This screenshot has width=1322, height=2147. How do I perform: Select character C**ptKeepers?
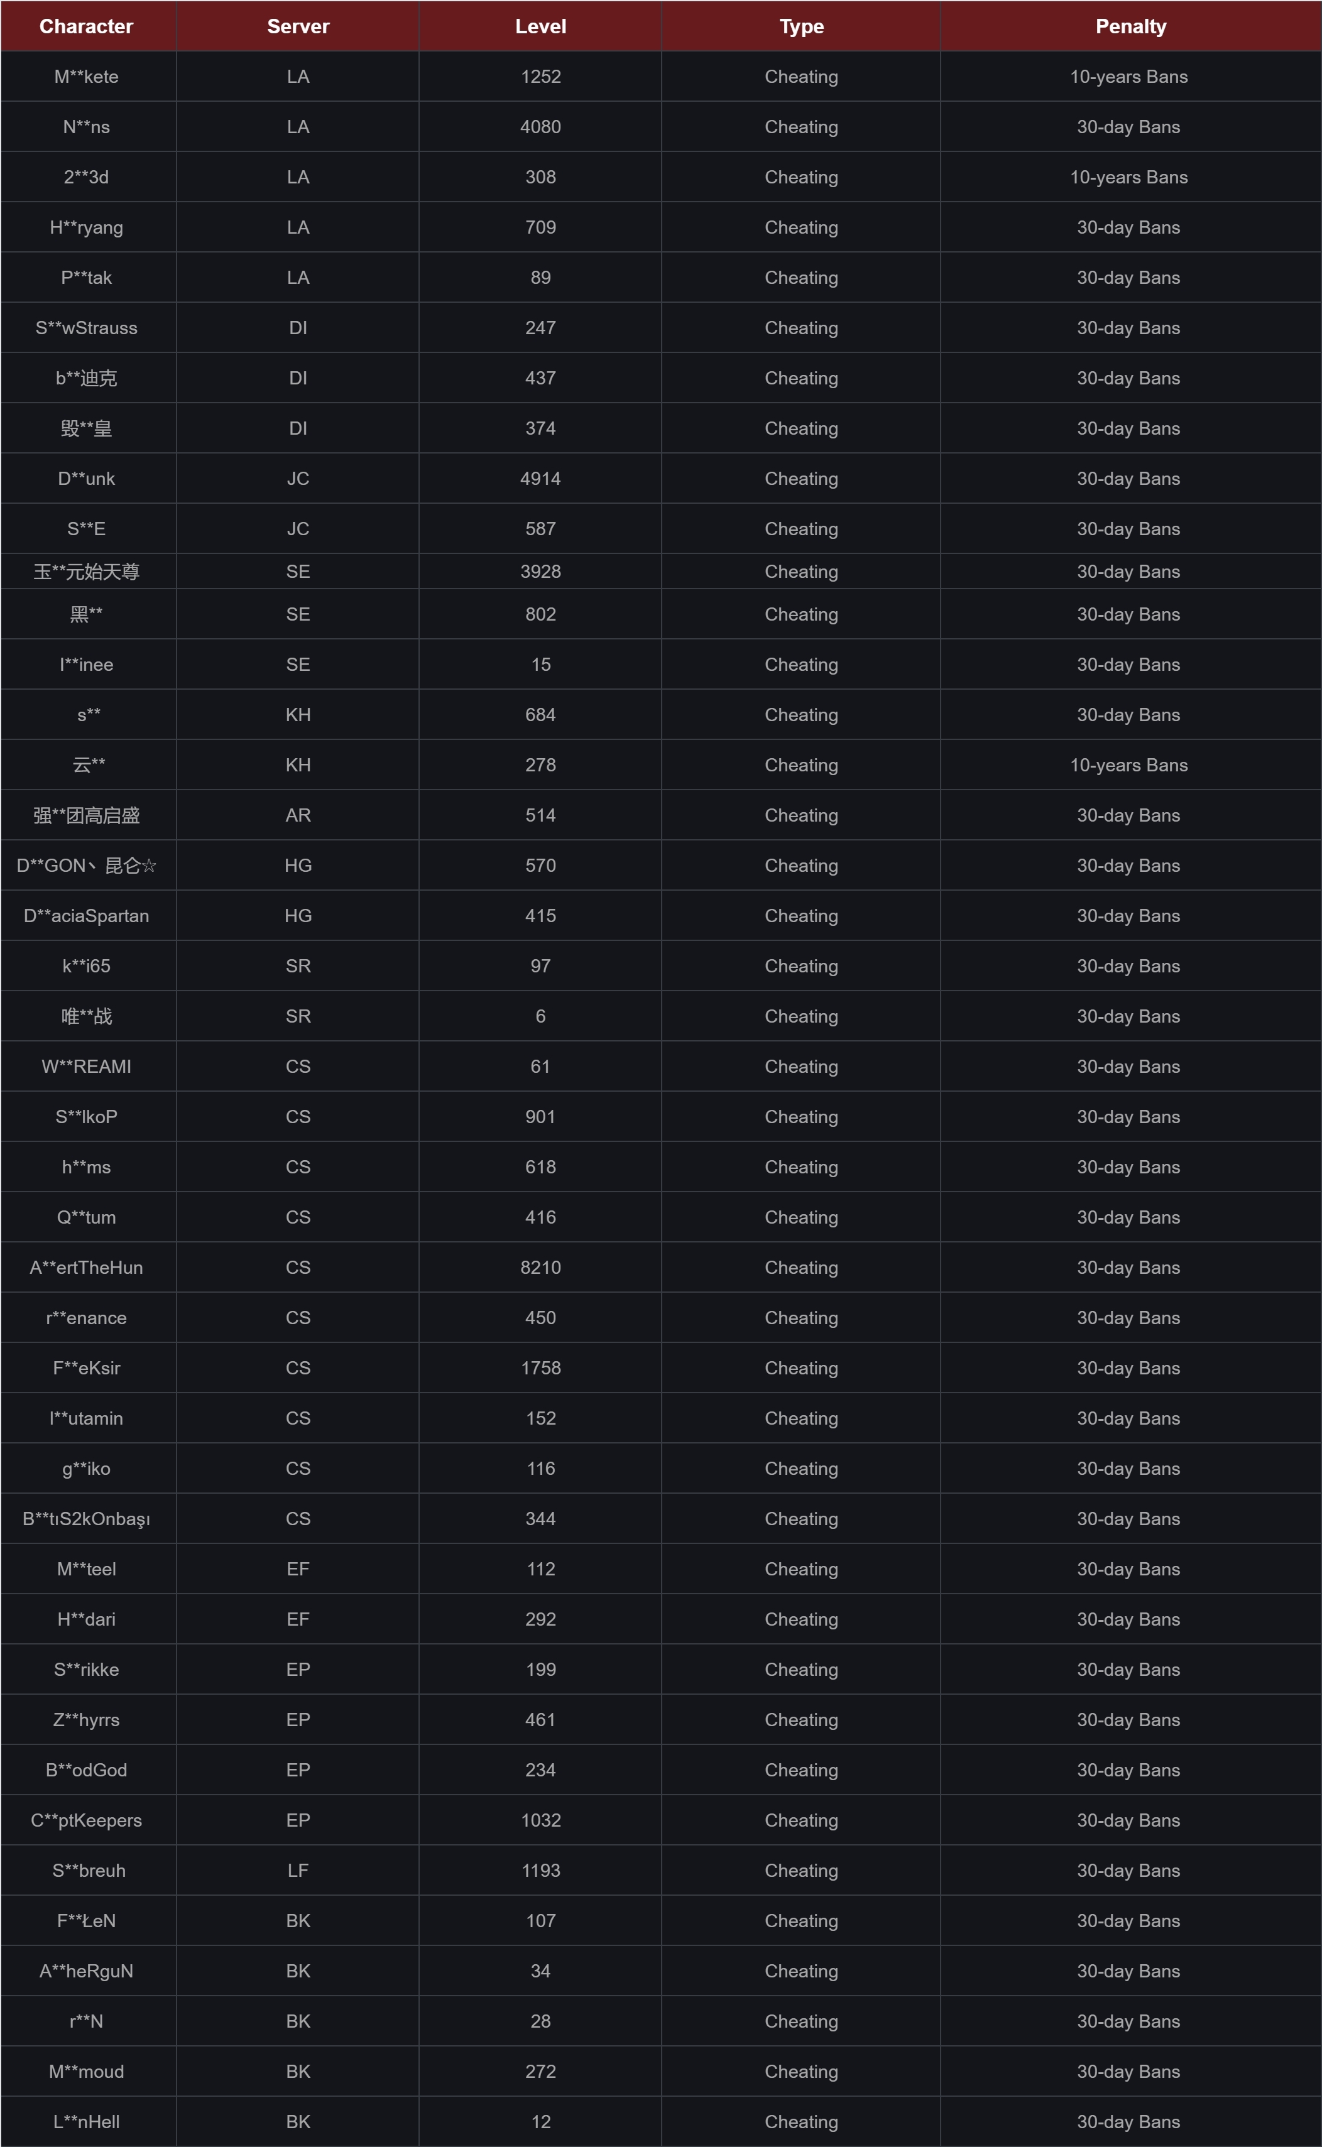[x=85, y=1820]
